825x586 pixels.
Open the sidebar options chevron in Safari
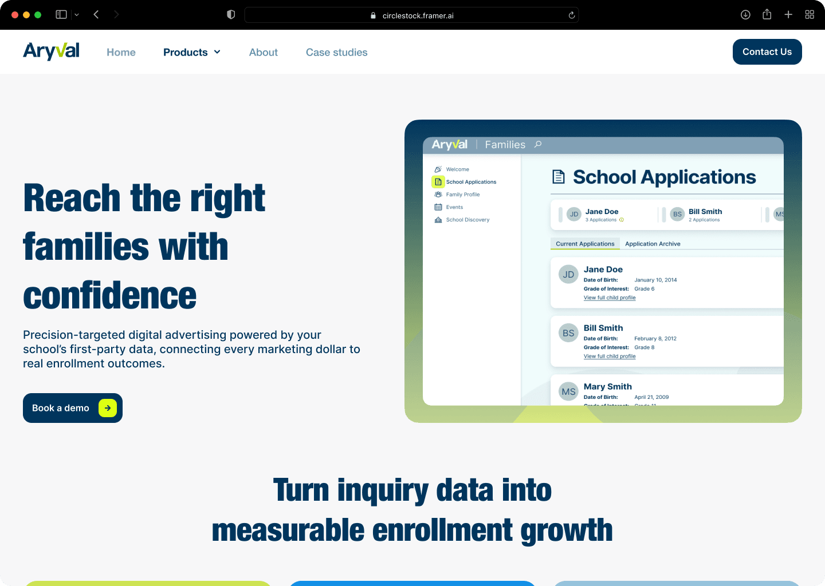tap(77, 15)
